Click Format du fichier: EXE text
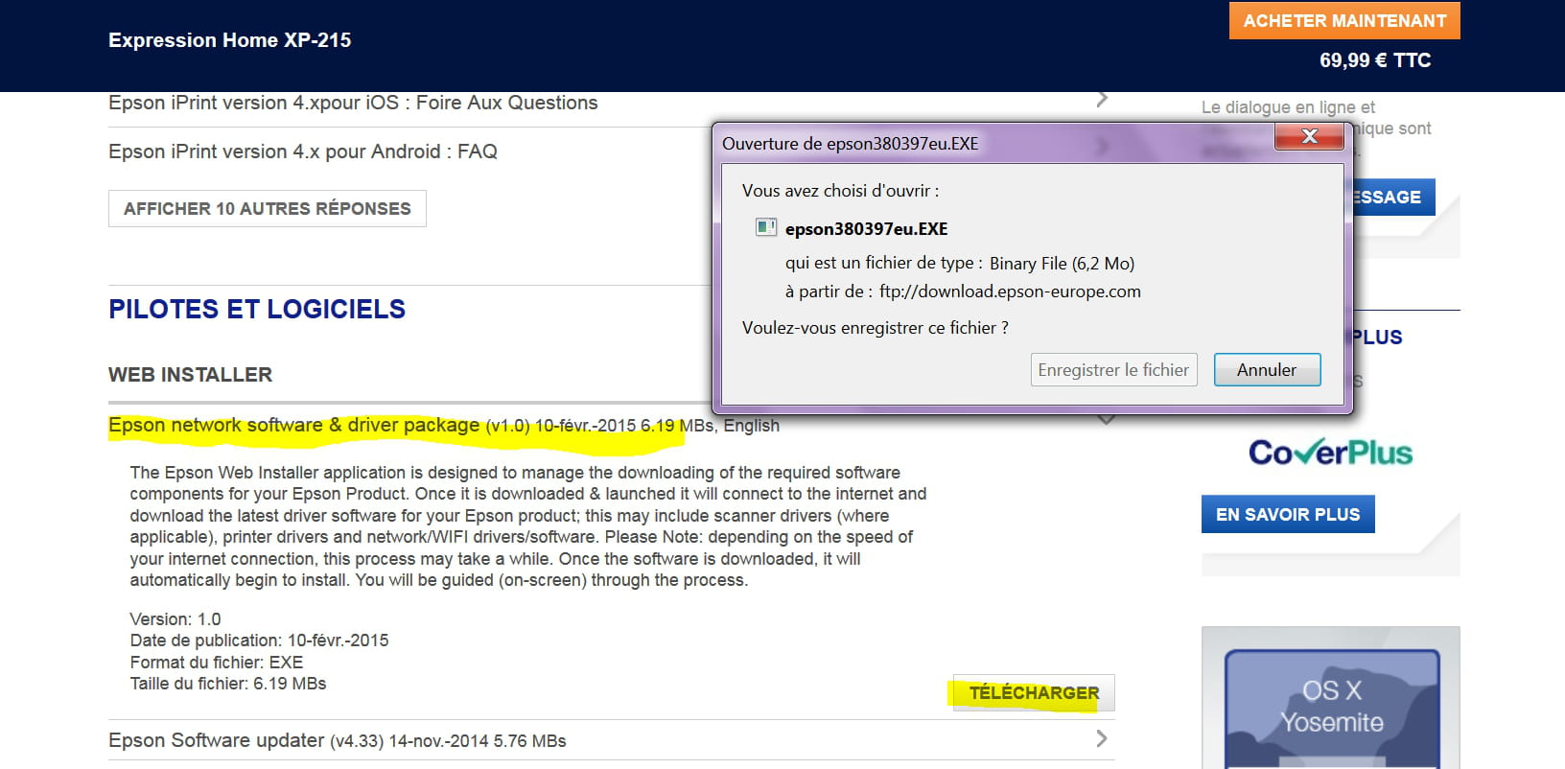1565x769 pixels. pos(217,663)
